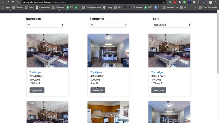Click the Bathrooms filter heading
This screenshot has height=123, width=219.
(34, 19)
